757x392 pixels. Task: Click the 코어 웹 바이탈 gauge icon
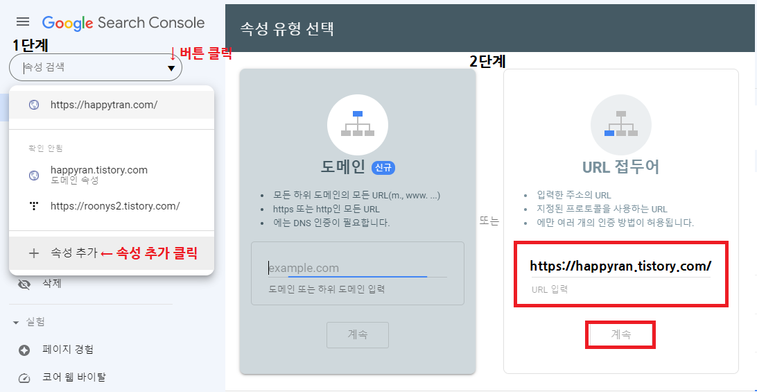click(x=24, y=377)
